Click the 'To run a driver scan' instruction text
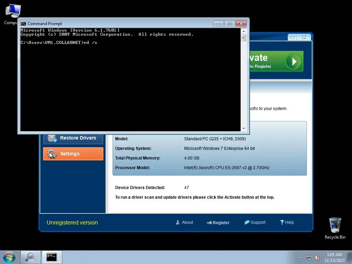The image size is (352, 264). click(195, 197)
